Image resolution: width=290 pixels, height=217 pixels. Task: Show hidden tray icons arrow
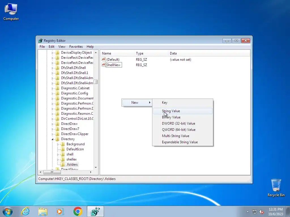(x=248, y=212)
